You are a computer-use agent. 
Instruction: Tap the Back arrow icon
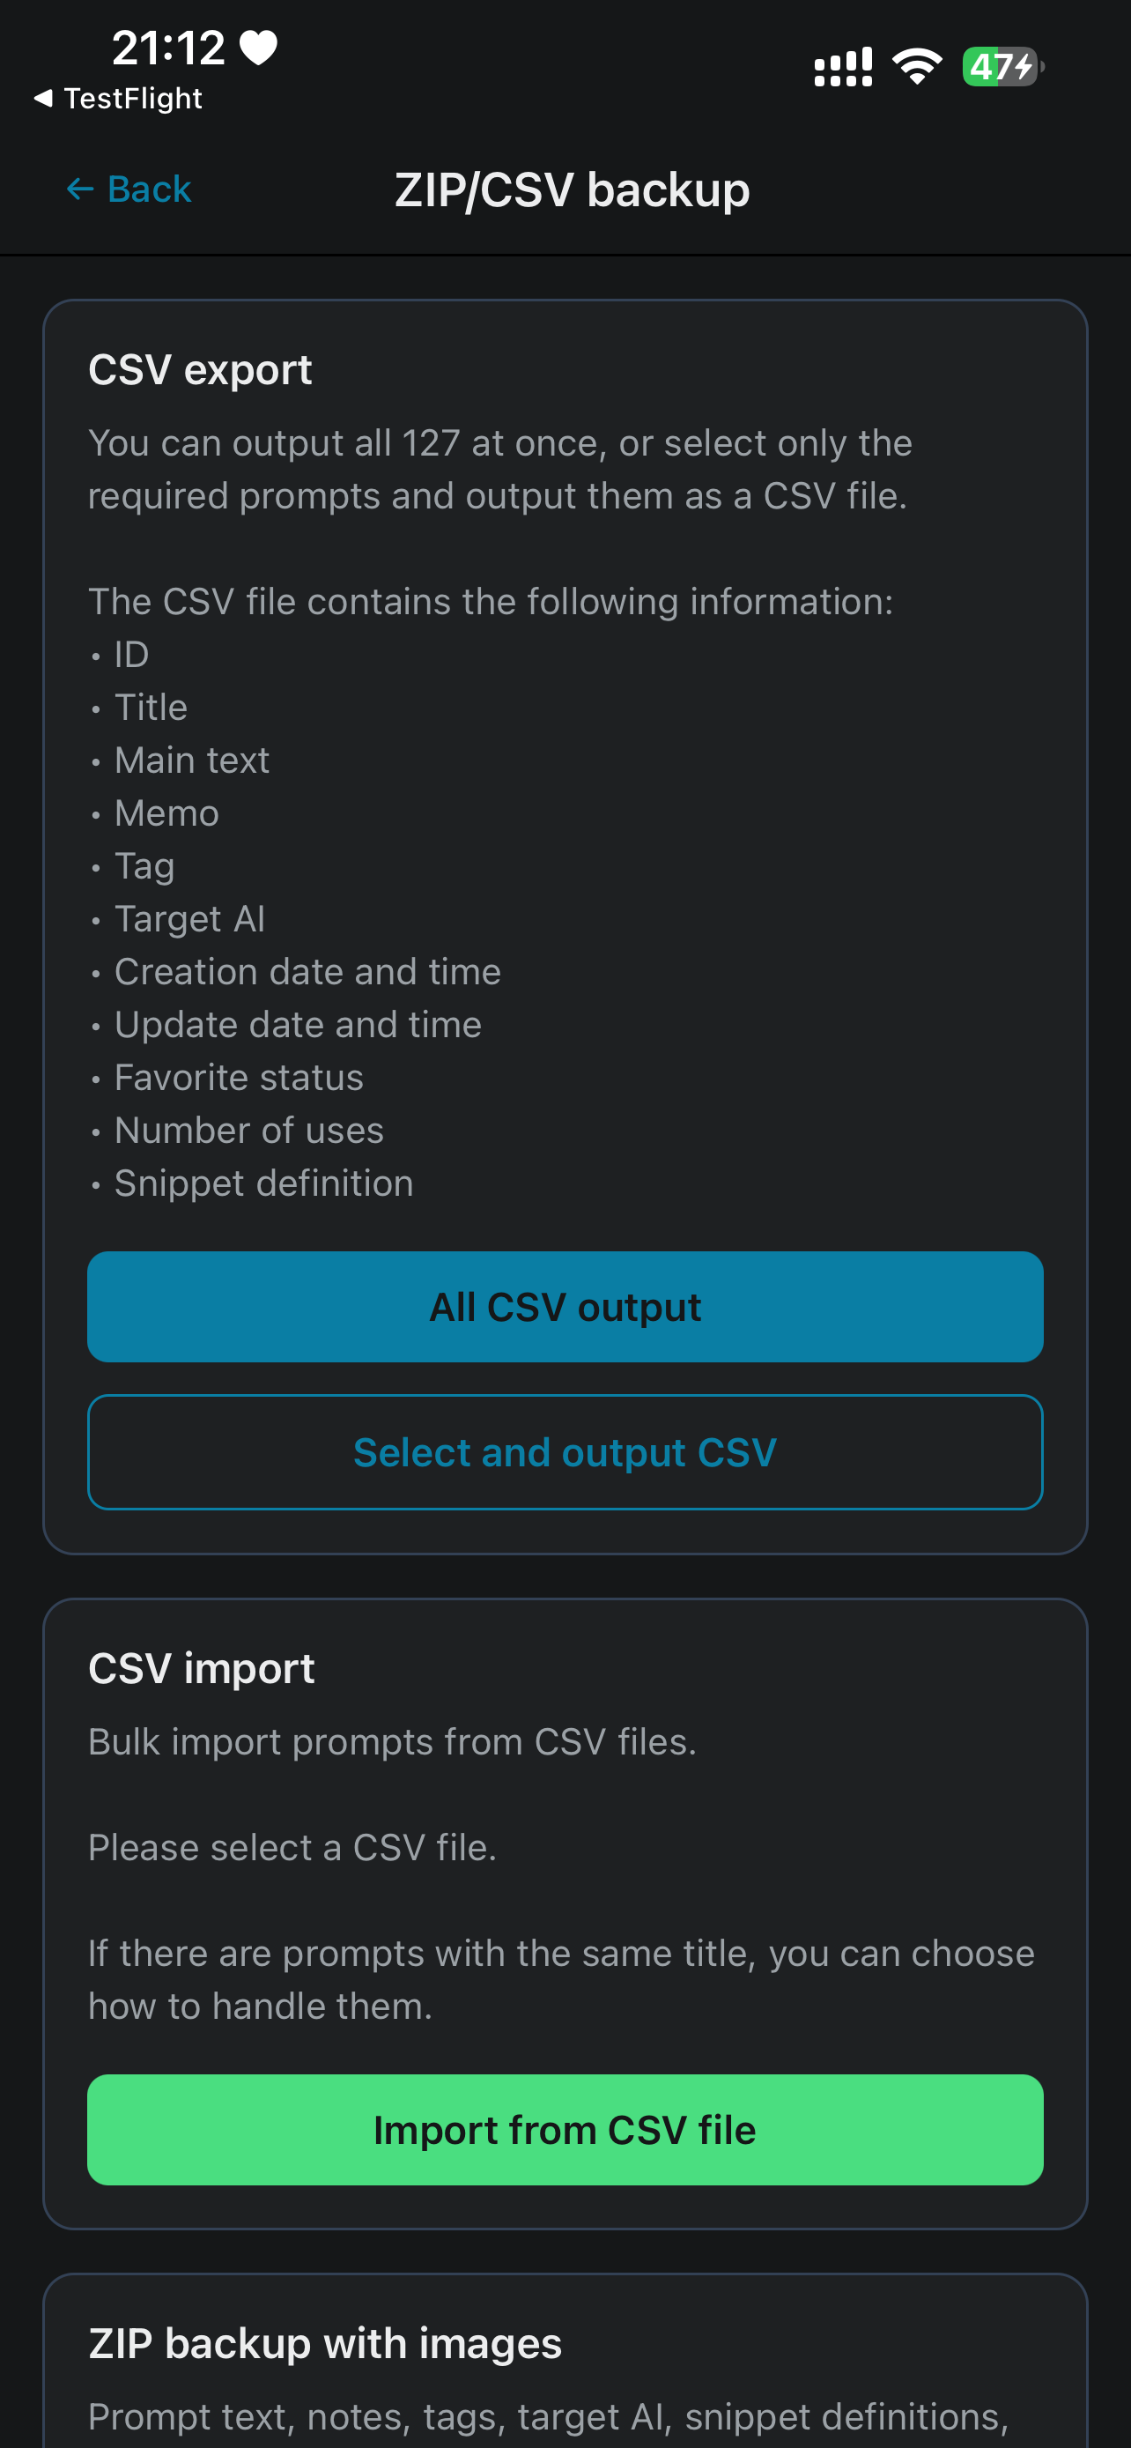(80, 190)
